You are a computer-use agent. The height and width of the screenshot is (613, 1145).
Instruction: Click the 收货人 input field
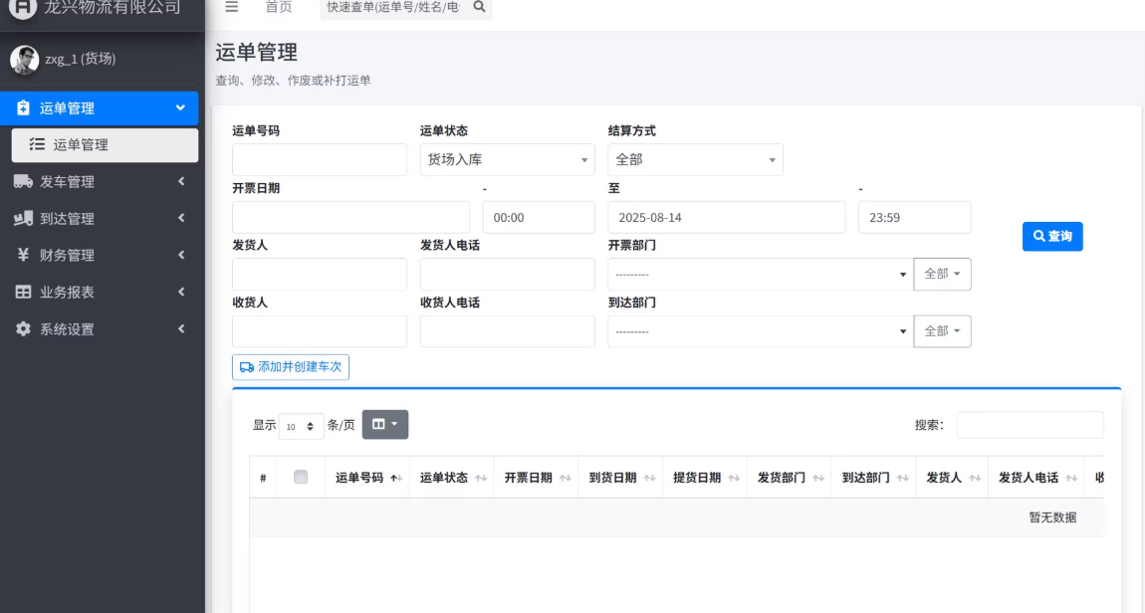320,331
